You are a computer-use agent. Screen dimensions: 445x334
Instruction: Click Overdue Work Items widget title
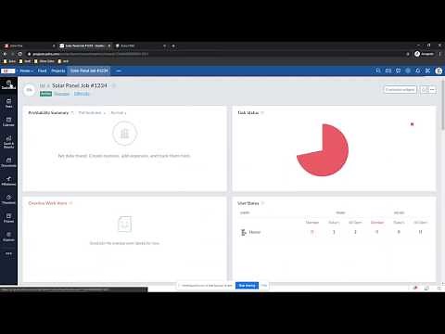coord(47,203)
